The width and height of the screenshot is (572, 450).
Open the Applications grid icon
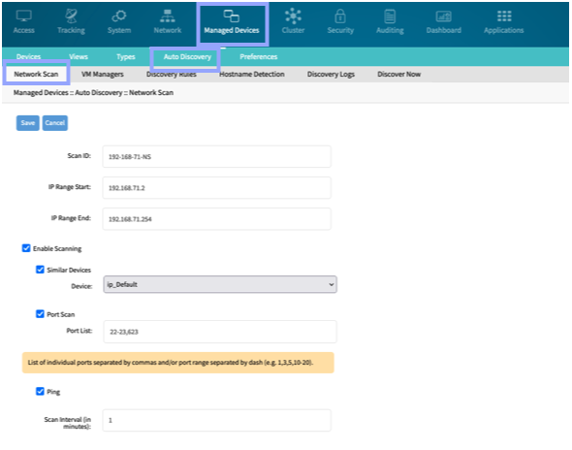(x=504, y=16)
